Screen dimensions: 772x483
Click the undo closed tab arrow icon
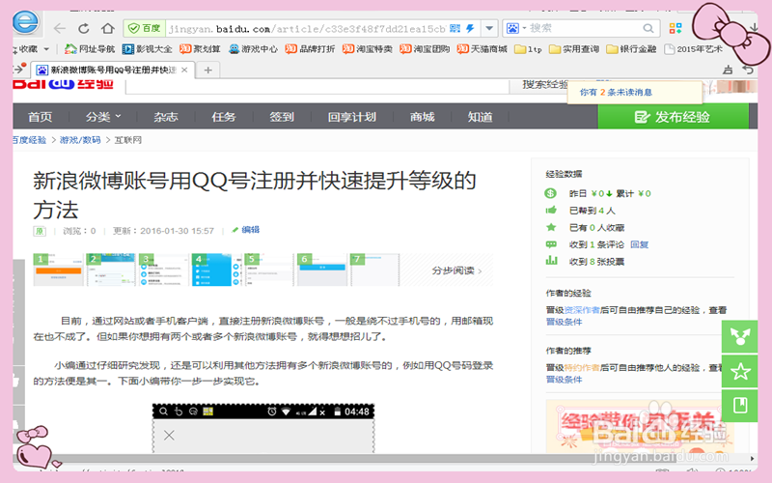[x=748, y=70]
